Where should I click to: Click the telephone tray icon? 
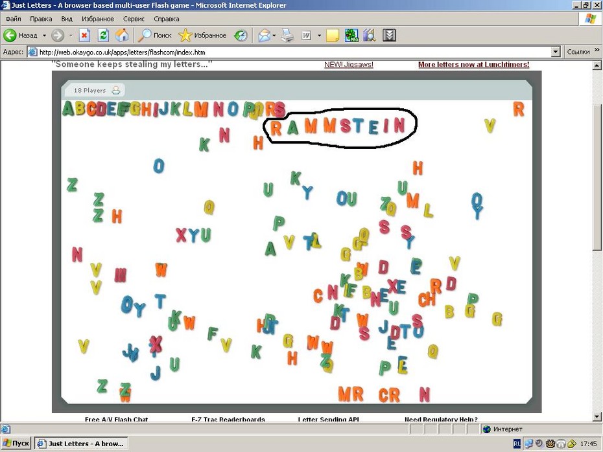pyautogui.click(x=561, y=444)
